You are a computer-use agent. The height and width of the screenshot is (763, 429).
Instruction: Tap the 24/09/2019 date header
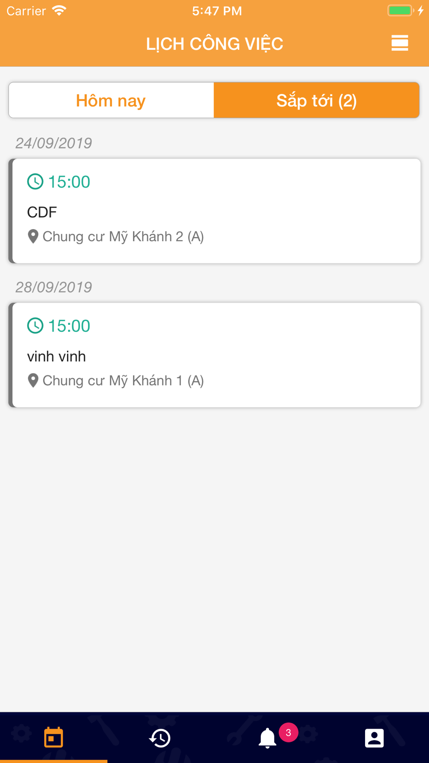(x=54, y=143)
